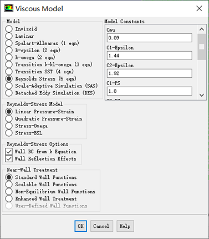209x239 pixels.
Task: Choose Transition SST (4 eqn) model
Action: click(9, 72)
